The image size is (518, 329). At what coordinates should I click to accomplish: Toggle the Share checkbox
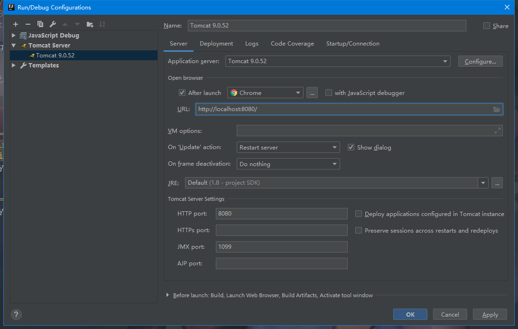pos(487,26)
